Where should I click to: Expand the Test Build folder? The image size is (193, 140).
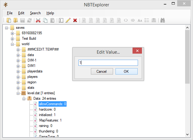[12, 39]
